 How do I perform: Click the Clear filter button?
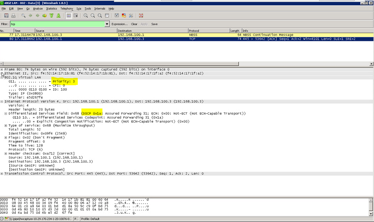(x=134, y=24)
